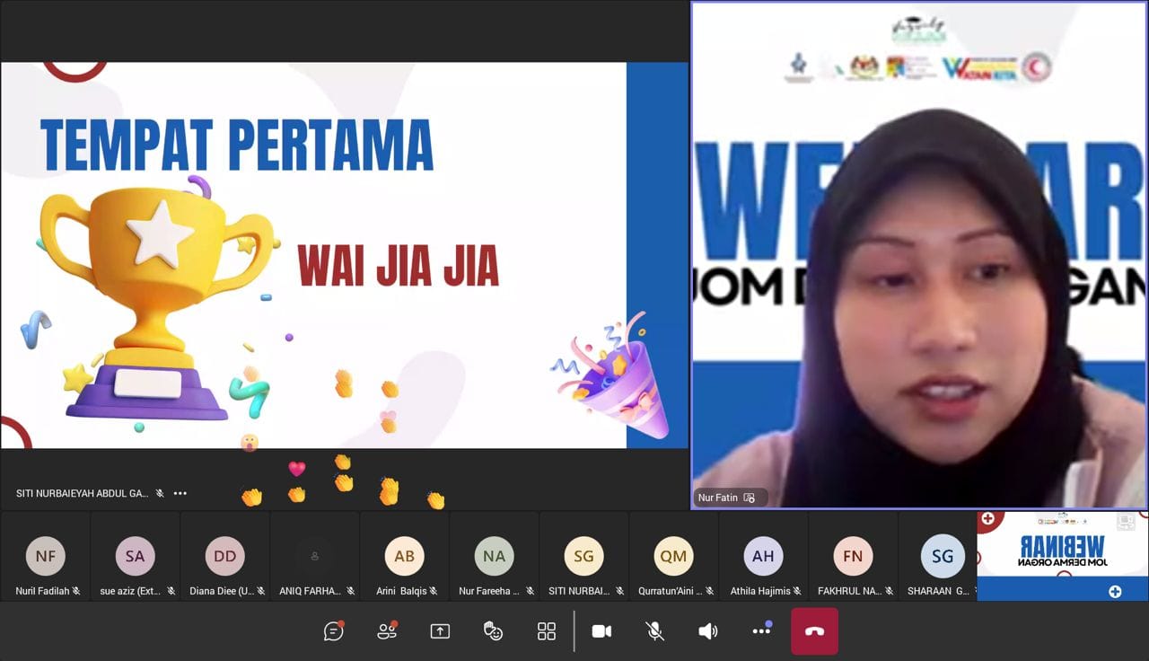Open the share content tray
Screen dimensions: 1149x661
440,631
